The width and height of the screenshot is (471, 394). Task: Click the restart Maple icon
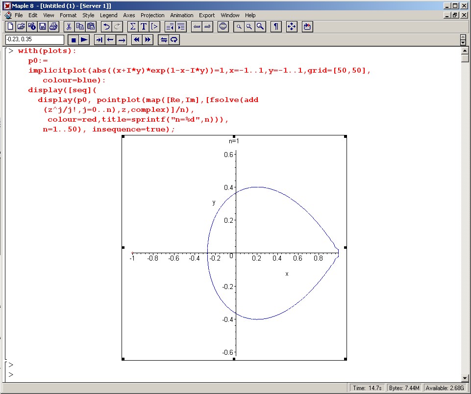[307, 27]
